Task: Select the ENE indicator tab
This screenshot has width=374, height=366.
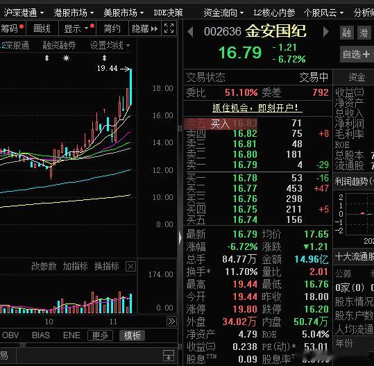Action: tap(71, 335)
